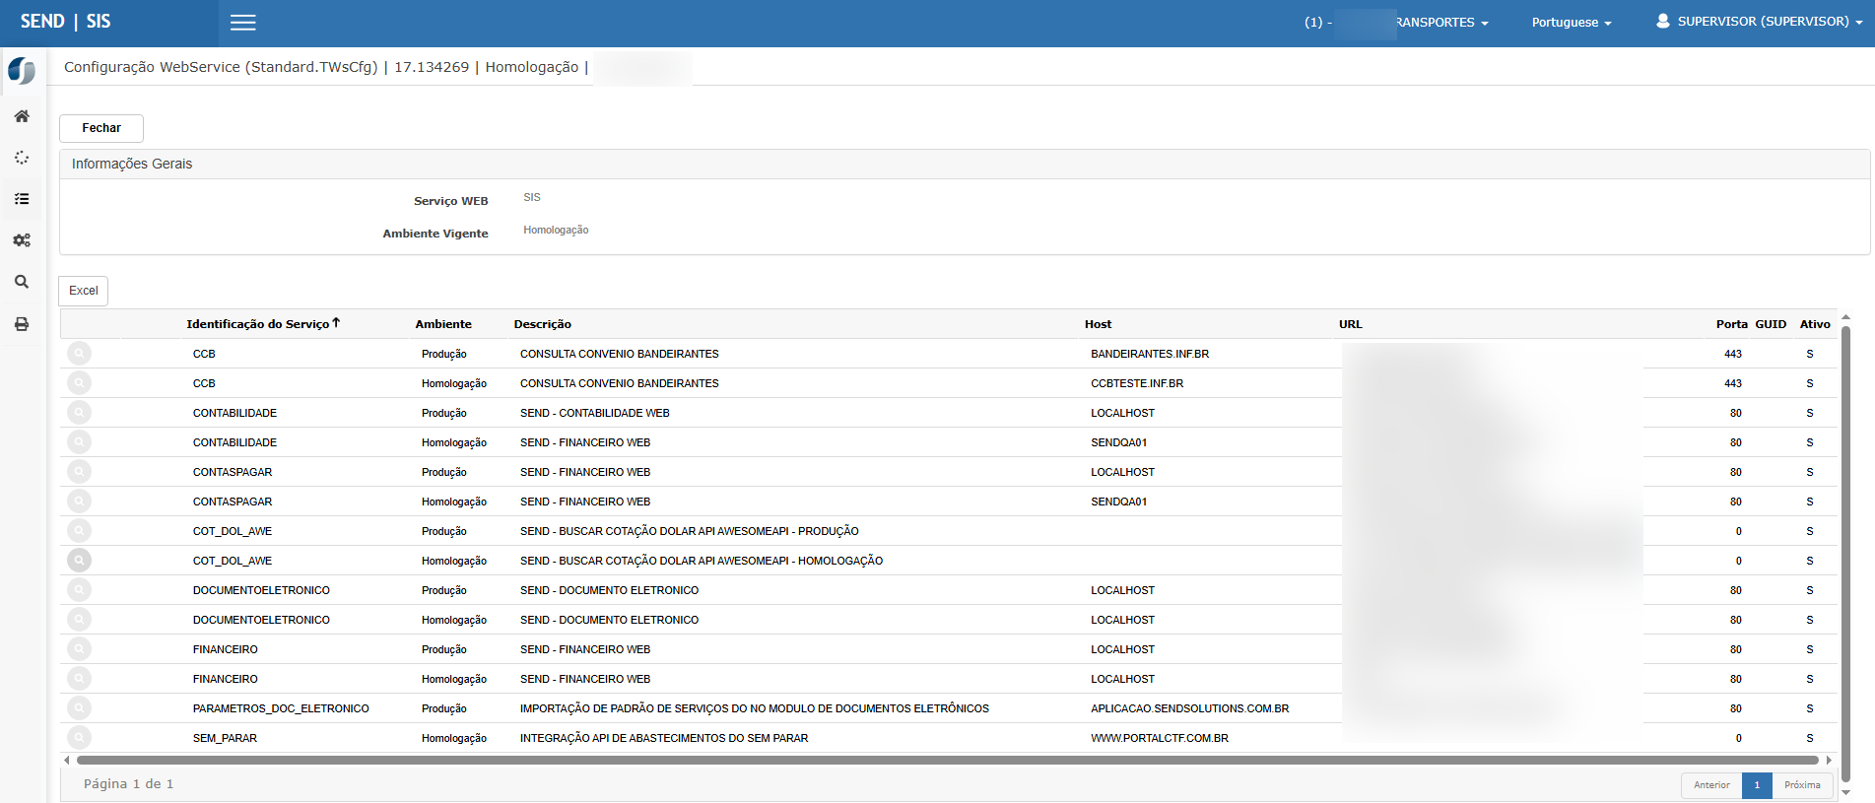Expand the Portuguese language dropdown
Screen dimensions: 1875x803
(1571, 23)
